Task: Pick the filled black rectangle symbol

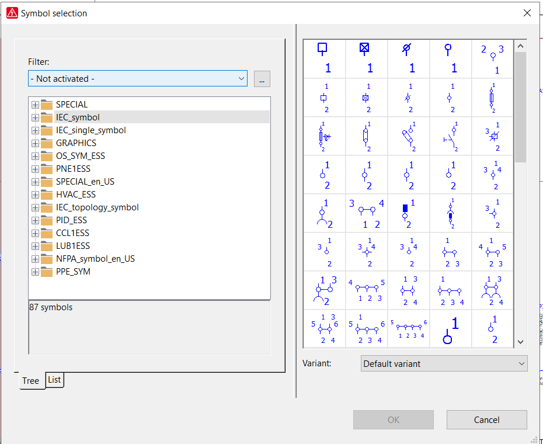Action: coord(408,213)
